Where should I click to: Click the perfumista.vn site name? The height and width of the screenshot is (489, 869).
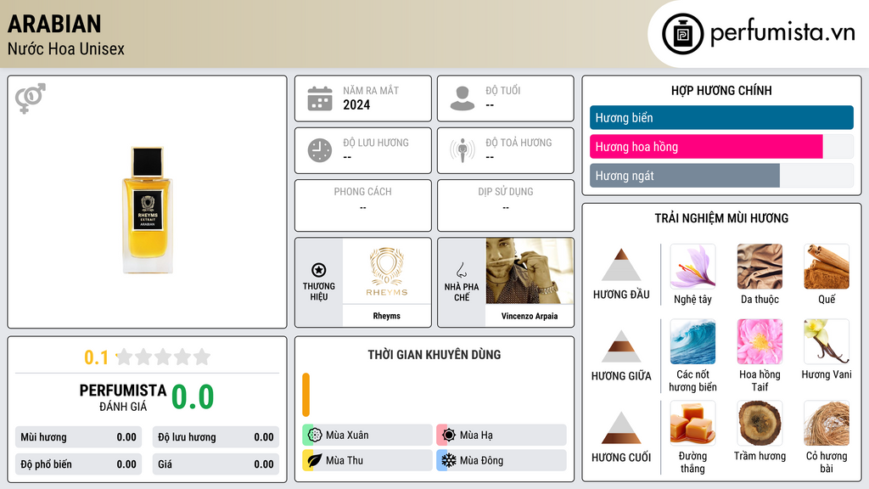782,33
